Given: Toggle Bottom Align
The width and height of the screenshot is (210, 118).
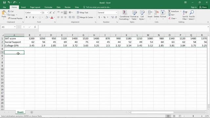Looking at the screenshot, I should point(65,12).
